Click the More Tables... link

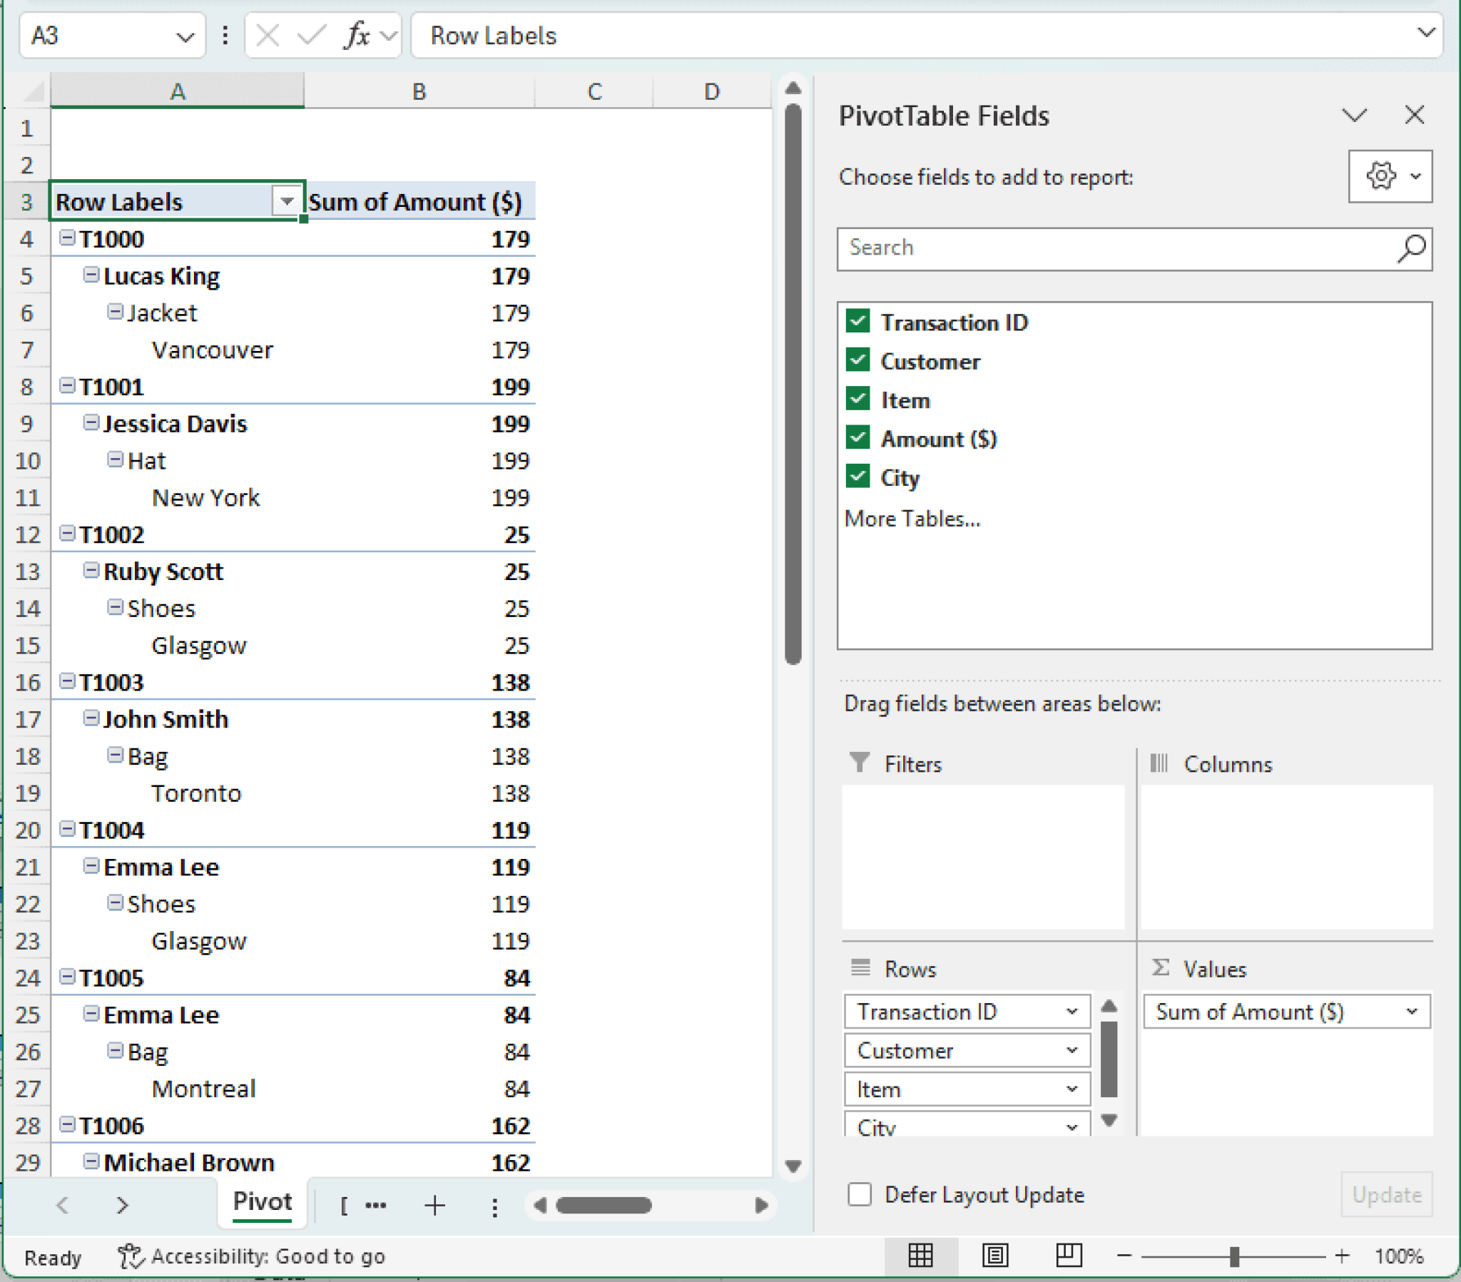pyautogui.click(x=912, y=519)
